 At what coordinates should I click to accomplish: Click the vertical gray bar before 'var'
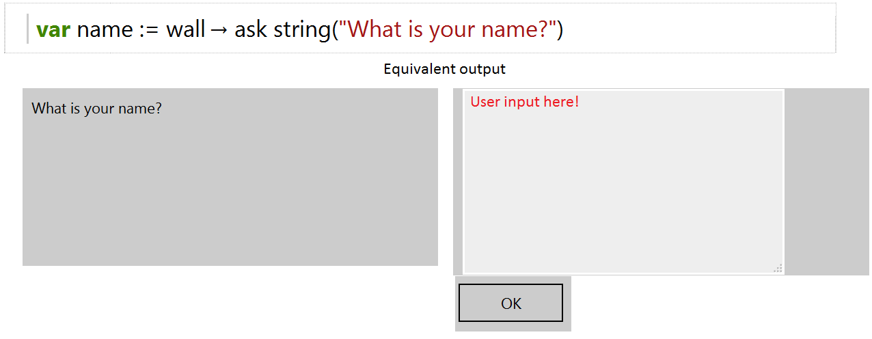pos(27,29)
